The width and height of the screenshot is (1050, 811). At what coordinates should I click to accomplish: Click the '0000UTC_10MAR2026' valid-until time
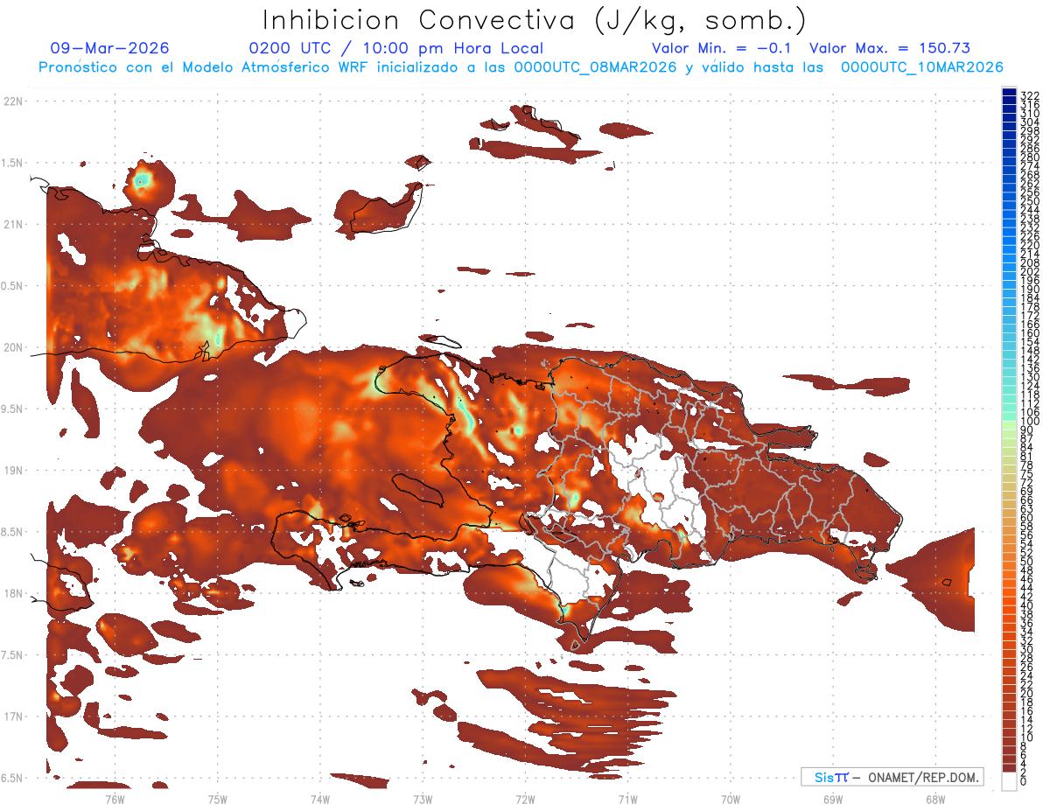922,67
